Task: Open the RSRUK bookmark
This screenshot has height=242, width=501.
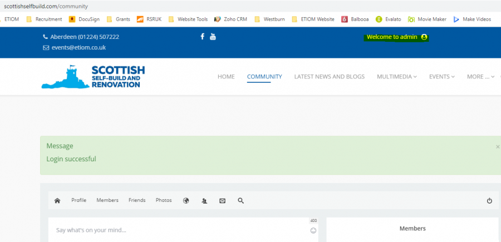Action: [x=149, y=19]
